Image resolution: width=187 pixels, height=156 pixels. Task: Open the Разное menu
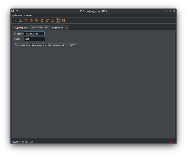(x=28, y=15)
